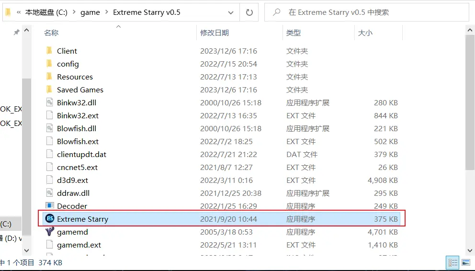Click the quick access pin icon
The height and width of the screenshot is (271, 475).
[16, 32]
